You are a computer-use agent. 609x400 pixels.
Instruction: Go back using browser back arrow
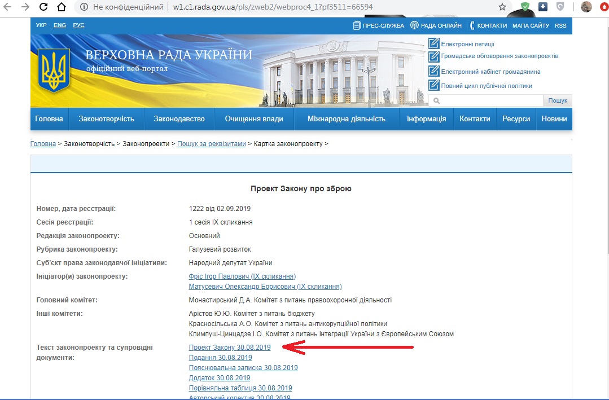tap(7, 7)
